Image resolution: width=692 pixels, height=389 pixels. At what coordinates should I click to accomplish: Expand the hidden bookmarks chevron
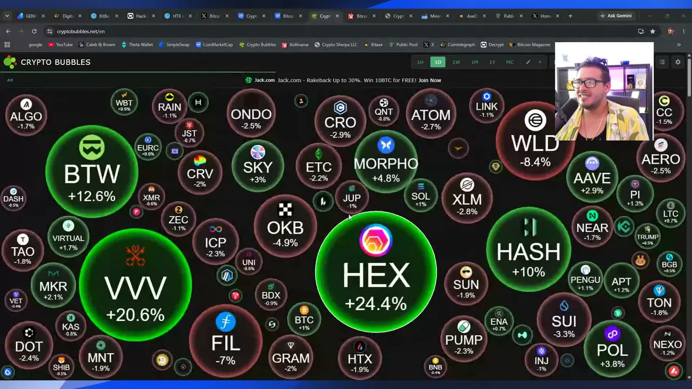coord(679,45)
